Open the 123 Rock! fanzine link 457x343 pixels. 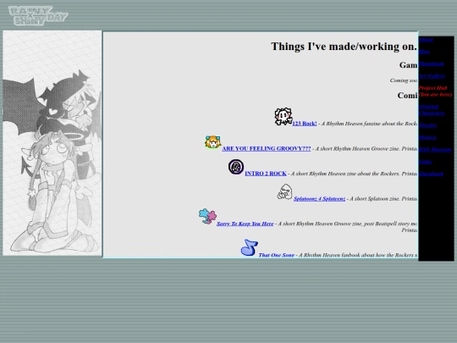[x=305, y=124]
